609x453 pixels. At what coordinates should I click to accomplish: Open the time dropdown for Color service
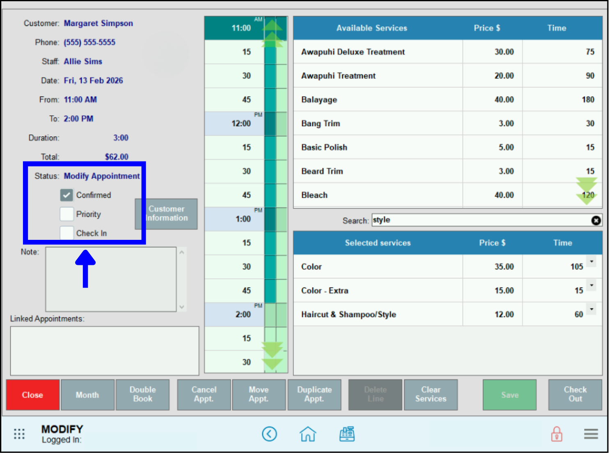pyautogui.click(x=591, y=261)
